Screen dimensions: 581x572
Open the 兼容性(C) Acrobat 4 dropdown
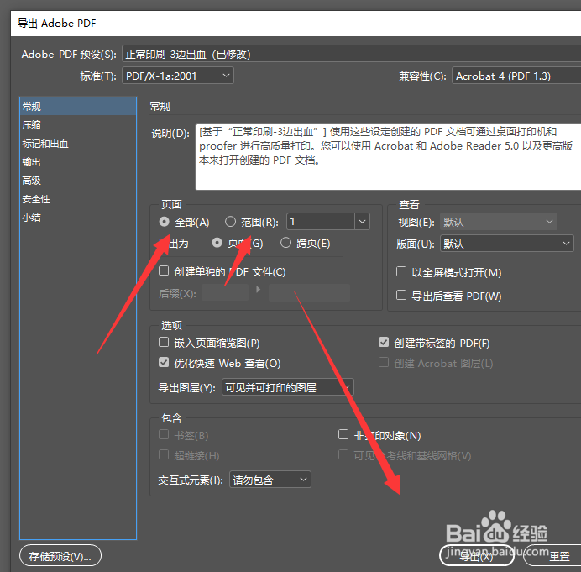(516, 76)
